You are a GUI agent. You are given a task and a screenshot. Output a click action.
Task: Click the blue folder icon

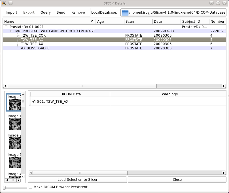[125, 12]
